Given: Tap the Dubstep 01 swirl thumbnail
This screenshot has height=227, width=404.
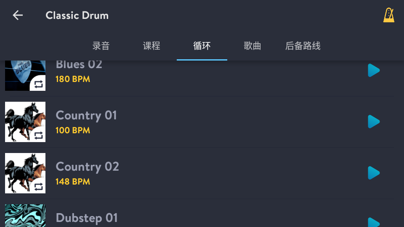Looking at the screenshot, I should (25, 216).
